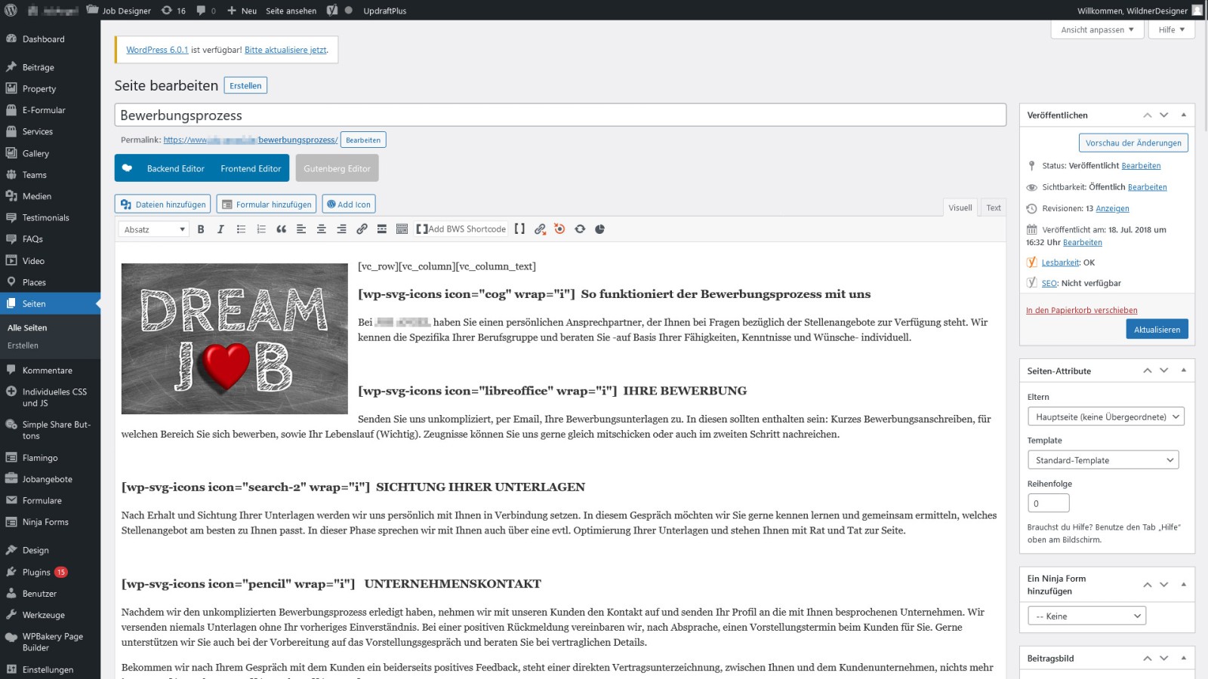Expand the Absatz paragraph format dropdown
The width and height of the screenshot is (1208, 679).
click(x=153, y=229)
